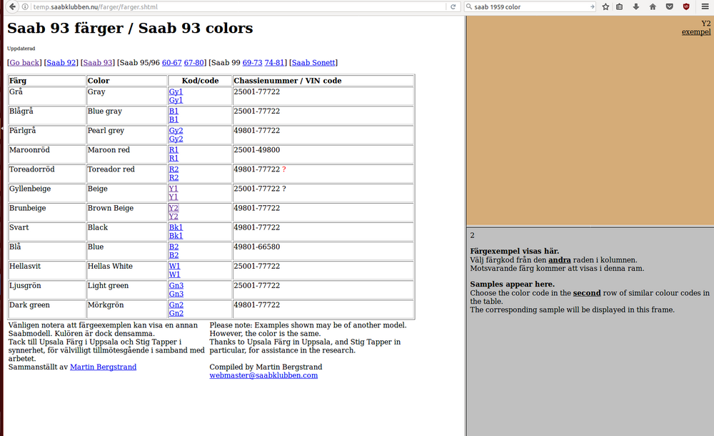
Task: Submit search with the go arrow
Action: 592,7
